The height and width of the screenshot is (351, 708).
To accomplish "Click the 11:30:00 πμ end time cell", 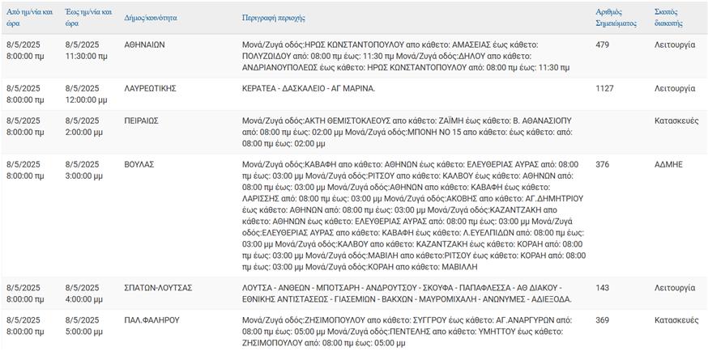I will [86, 56].
